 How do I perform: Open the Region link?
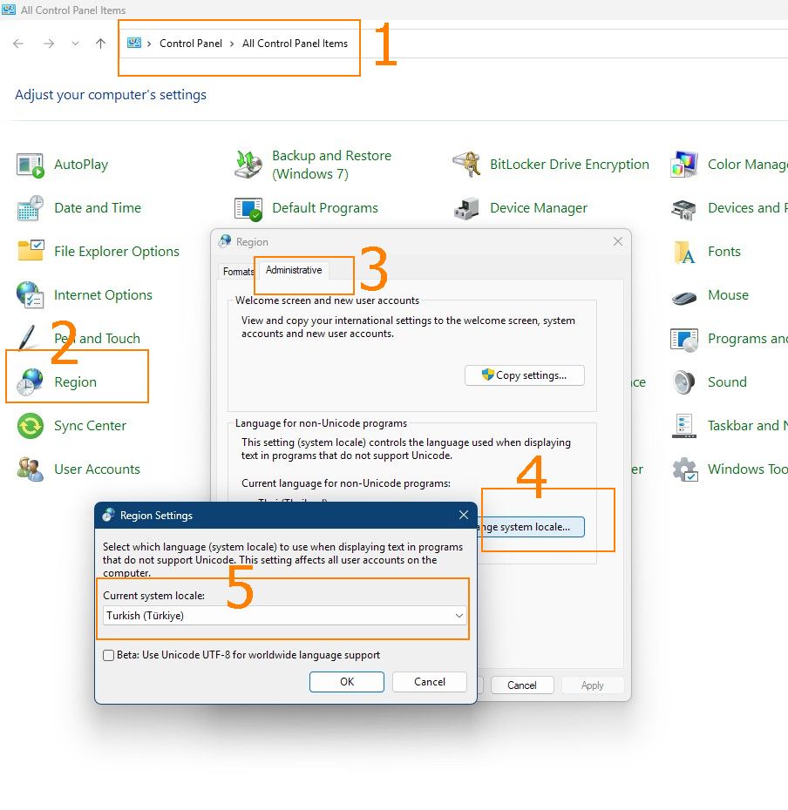(x=76, y=381)
